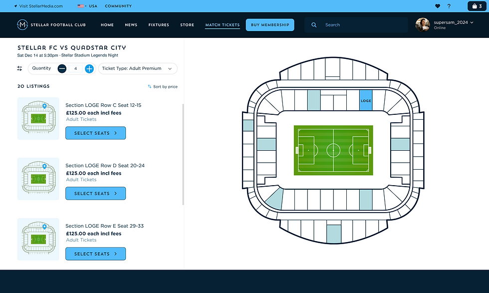Click the map pin on the Row C thumbnail
Screen dimensions: 489x293
click(x=45, y=105)
